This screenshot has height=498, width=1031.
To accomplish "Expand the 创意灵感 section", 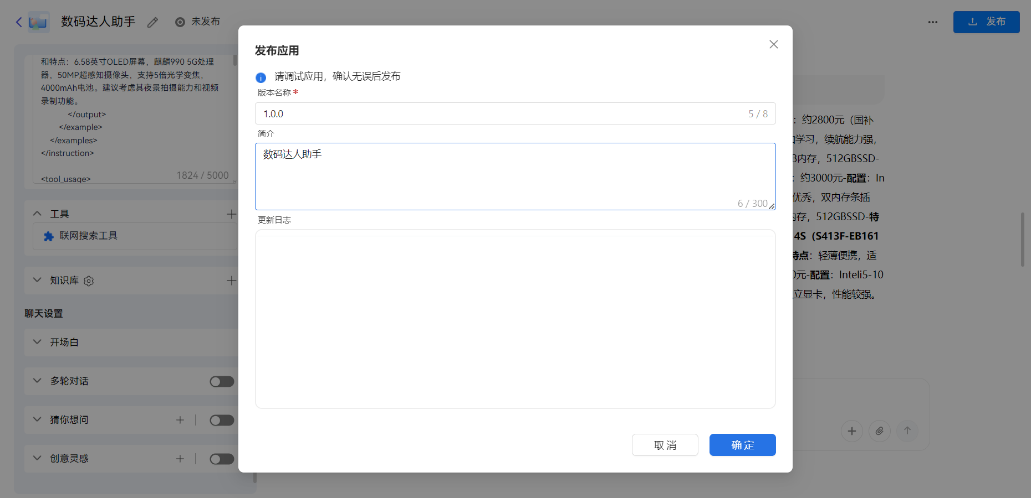I will (37, 458).
